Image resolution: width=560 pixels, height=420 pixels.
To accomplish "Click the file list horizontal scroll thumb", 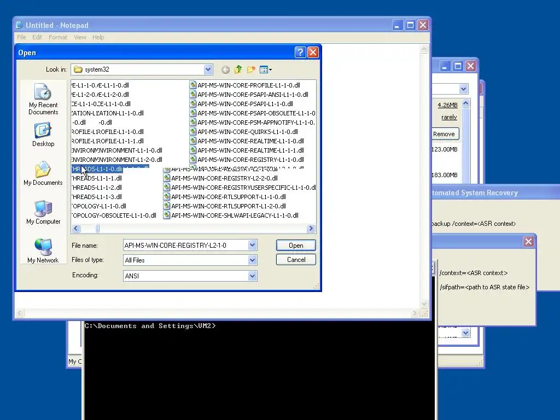I will (97, 229).
